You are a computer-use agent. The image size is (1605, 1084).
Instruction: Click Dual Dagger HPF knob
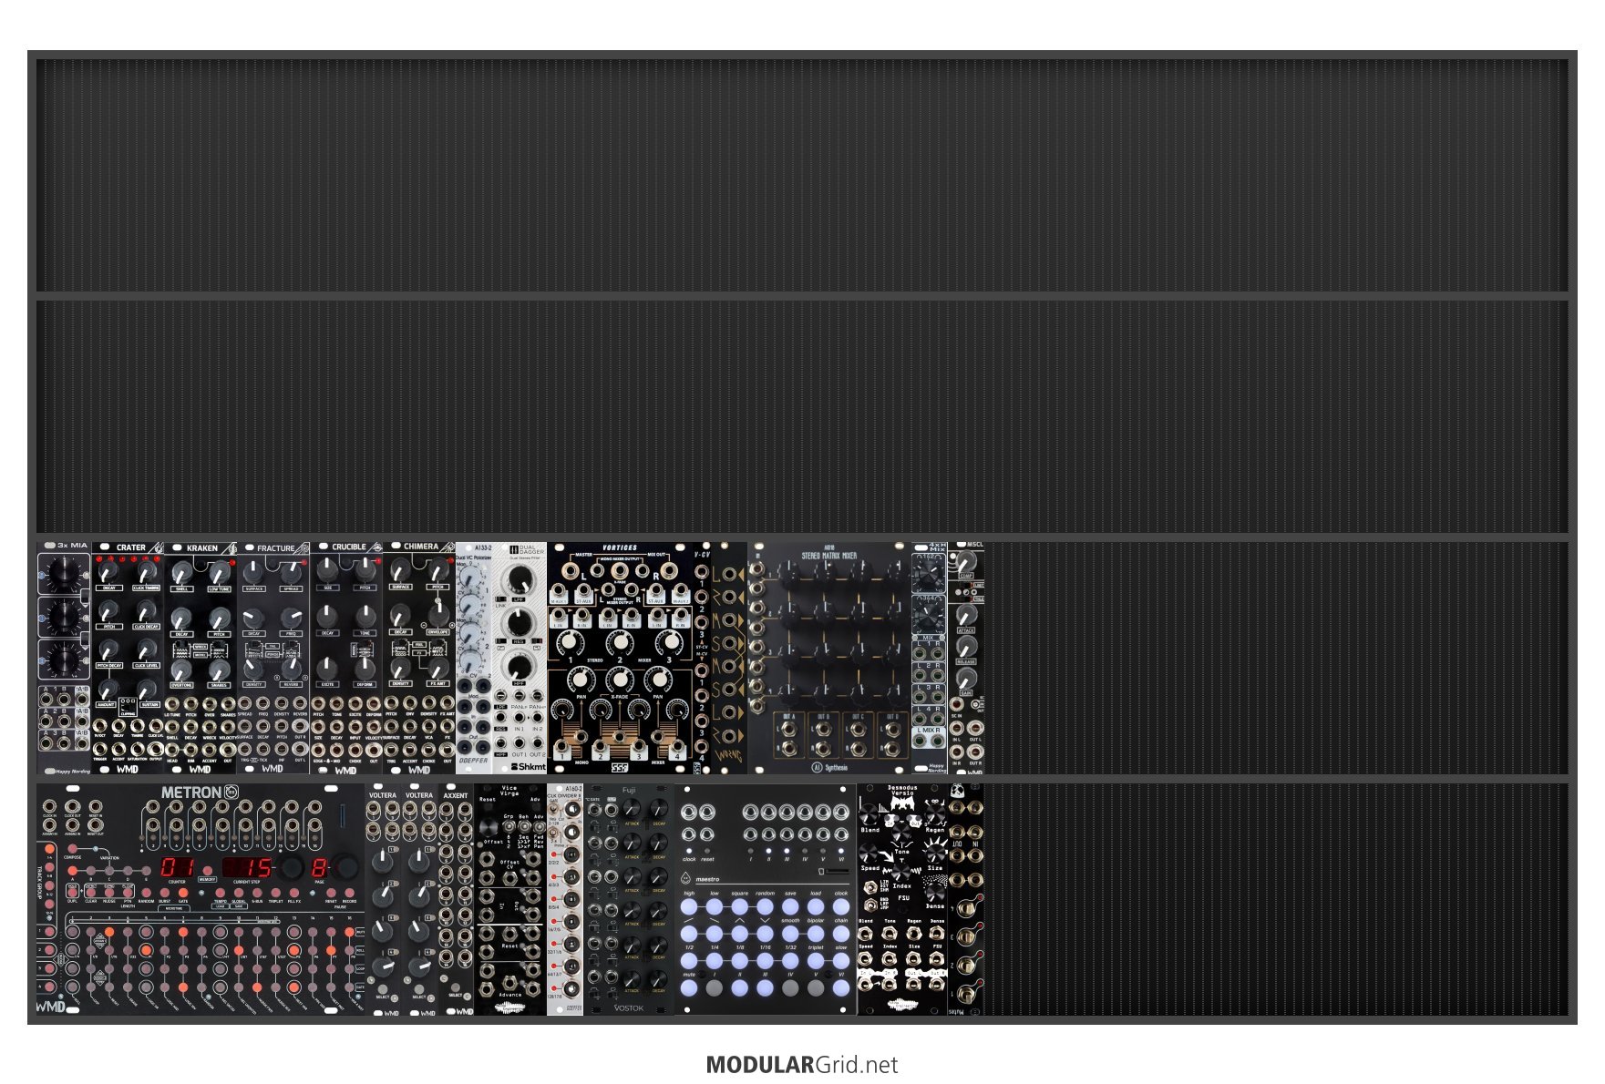tap(519, 667)
